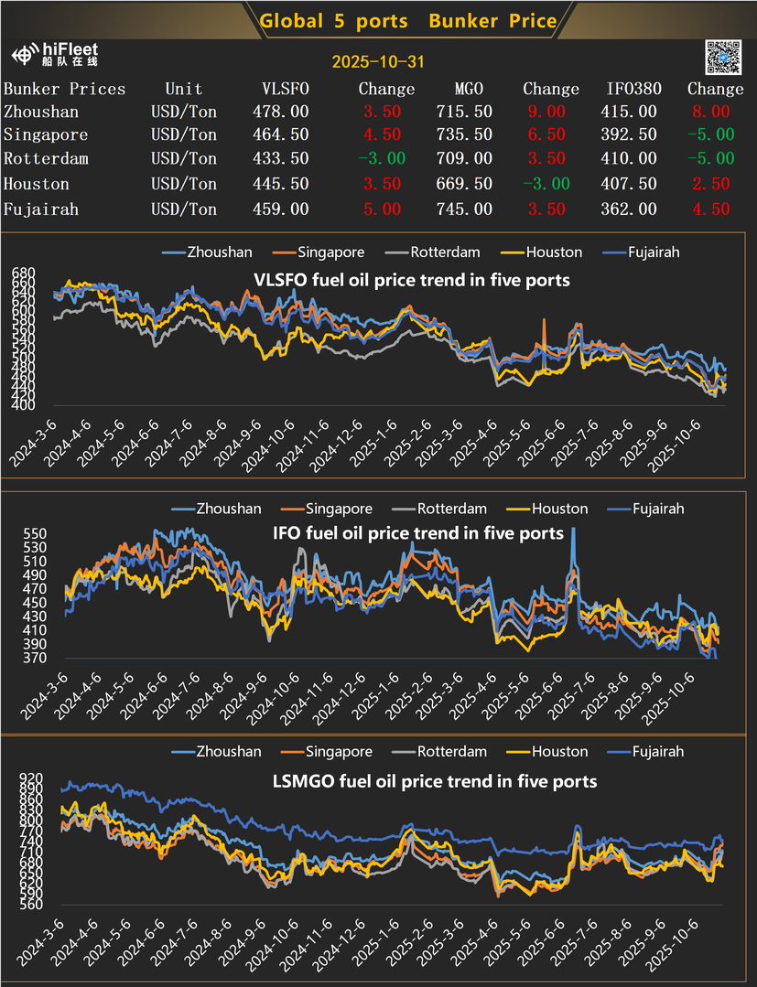Open the QR code in top-right corner
Image resolution: width=757 pixels, height=987 pixels.
[x=722, y=57]
